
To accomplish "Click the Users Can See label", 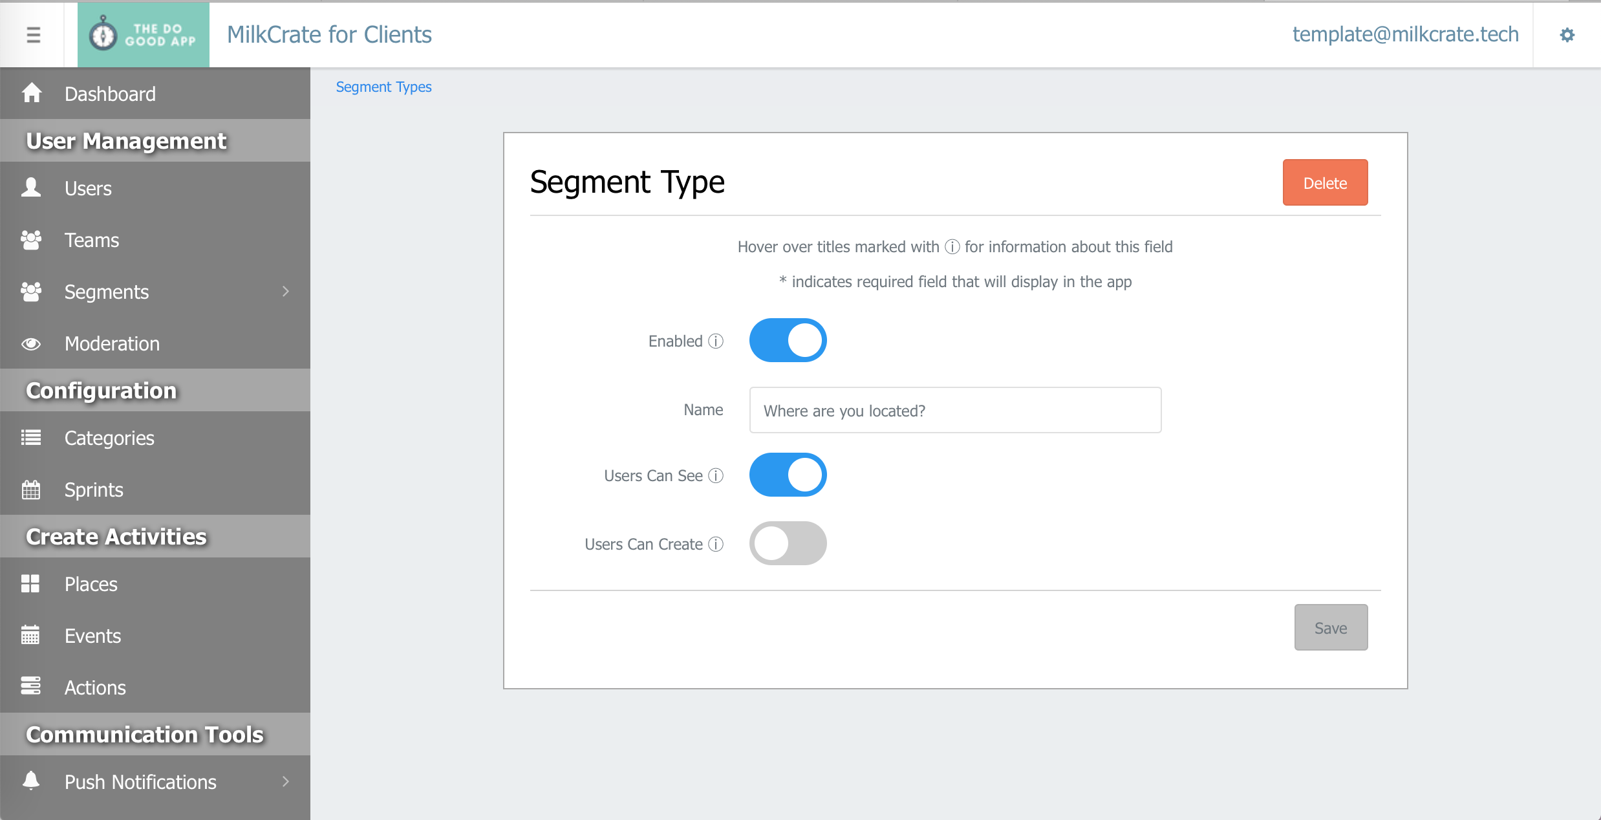I will point(653,475).
